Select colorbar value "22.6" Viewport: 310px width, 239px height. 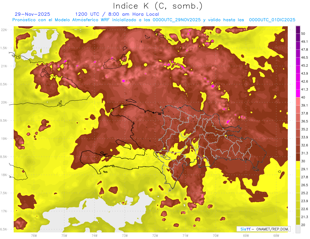304,209
